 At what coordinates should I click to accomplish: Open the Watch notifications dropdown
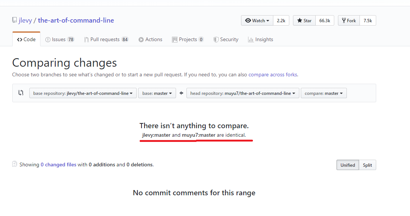click(x=257, y=21)
